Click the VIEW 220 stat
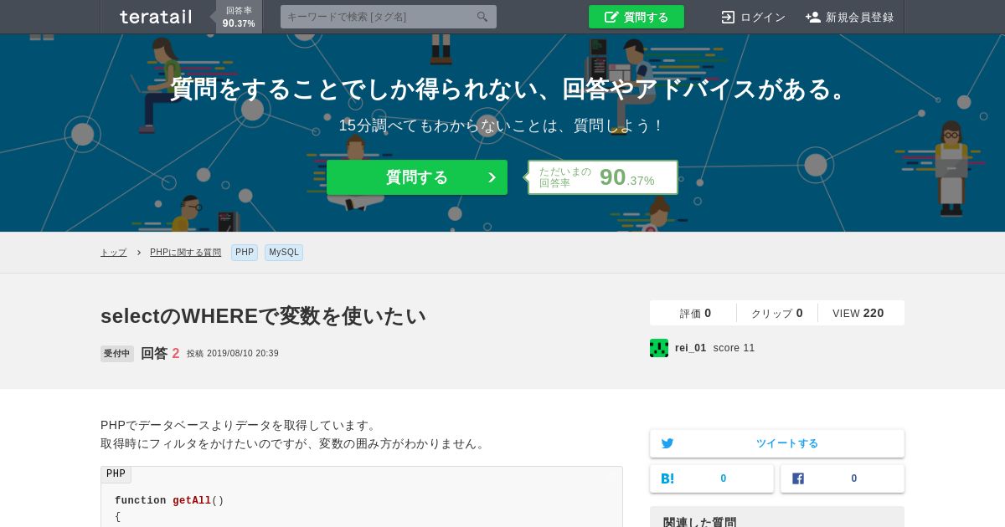The image size is (1005, 527). click(x=858, y=313)
